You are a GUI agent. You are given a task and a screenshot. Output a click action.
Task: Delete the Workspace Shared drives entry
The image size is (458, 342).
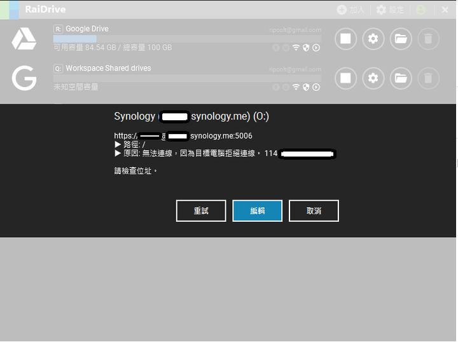[x=428, y=78]
